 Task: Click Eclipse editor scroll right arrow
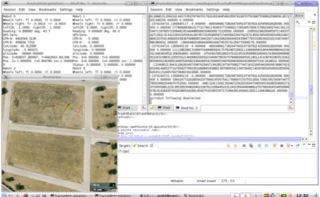point(306,139)
